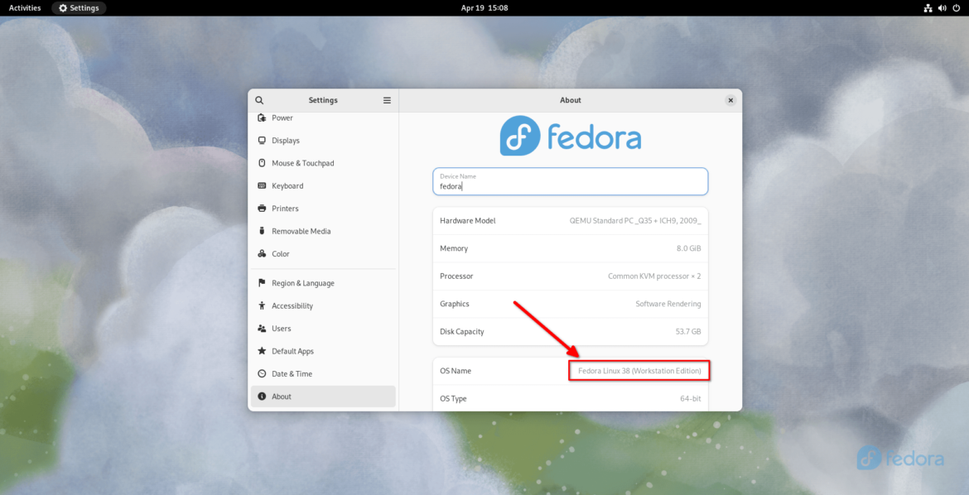Open Date & Time settings label
This screenshot has width=969, height=495.
(292, 374)
